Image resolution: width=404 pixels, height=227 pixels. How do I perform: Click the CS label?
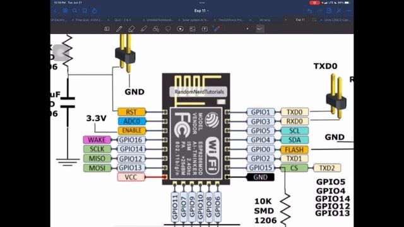(x=294, y=168)
